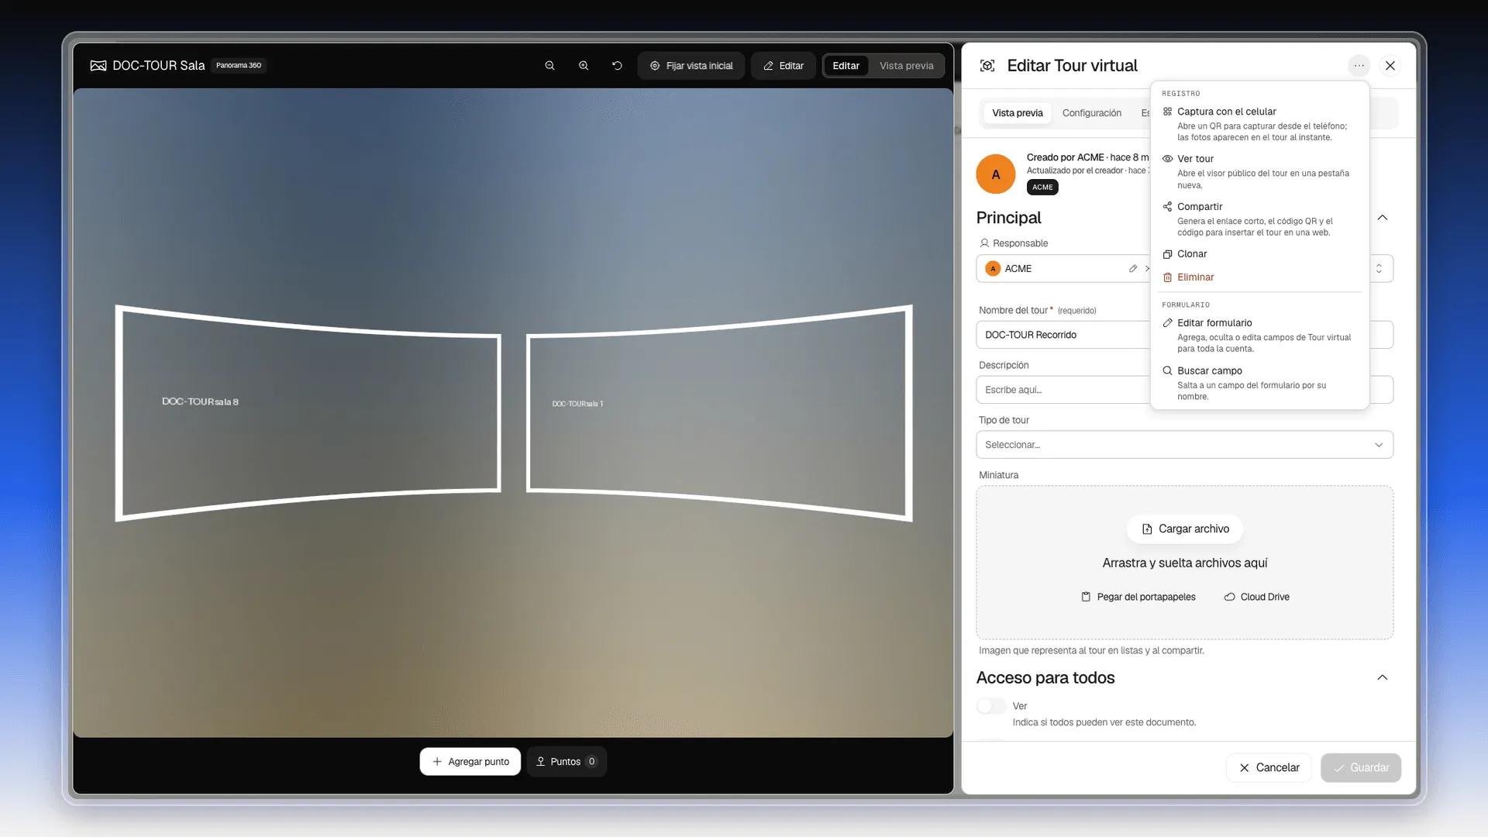Open the Configuración tab
The image size is (1488, 837).
(1091, 113)
